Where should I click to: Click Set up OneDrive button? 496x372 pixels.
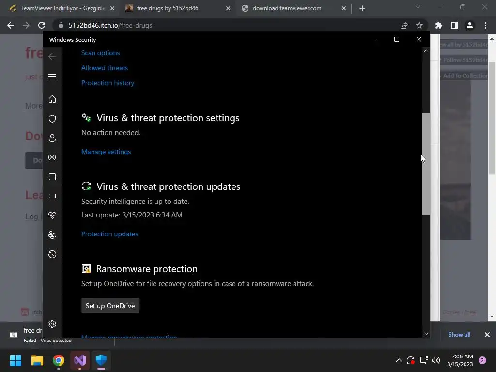(x=110, y=306)
